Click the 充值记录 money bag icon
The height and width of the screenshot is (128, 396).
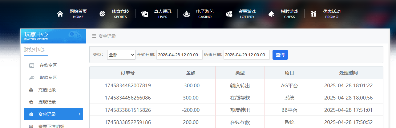tap(31, 90)
